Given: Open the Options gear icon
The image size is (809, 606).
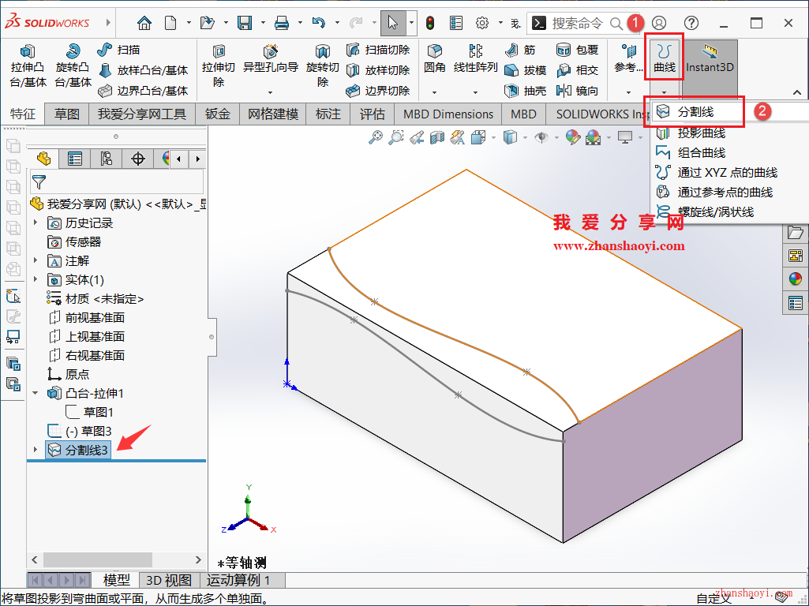Looking at the screenshot, I should pos(482,23).
